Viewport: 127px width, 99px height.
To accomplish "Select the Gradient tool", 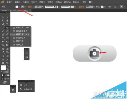I will pyautogui.click(x=7, y=49).
